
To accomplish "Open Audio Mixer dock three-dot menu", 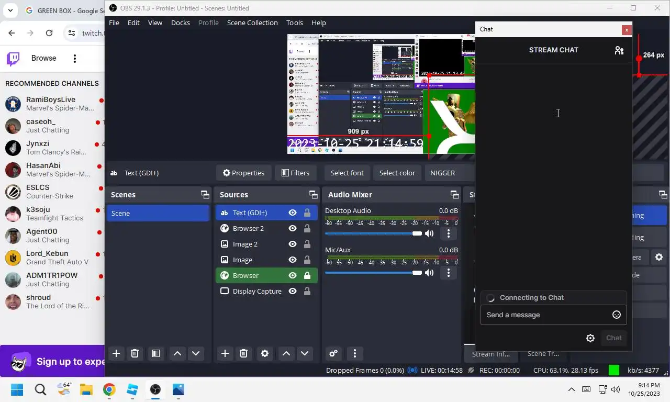I will point(355,353).
